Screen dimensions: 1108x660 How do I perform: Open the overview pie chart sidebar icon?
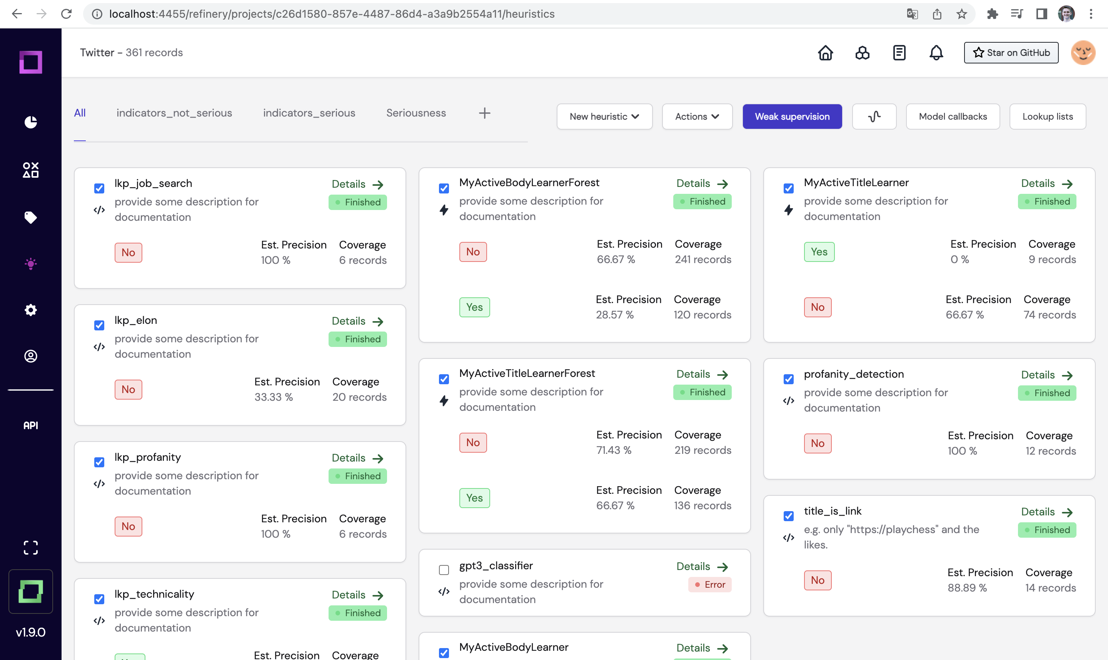pos(30,122)
